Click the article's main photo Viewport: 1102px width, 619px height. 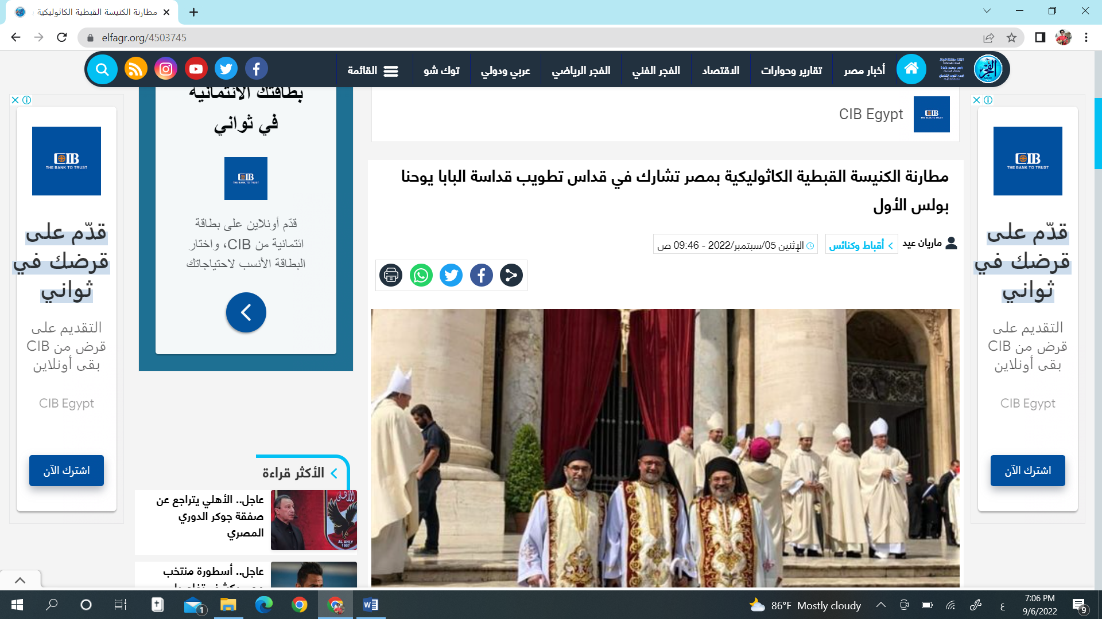click(665, 448)
